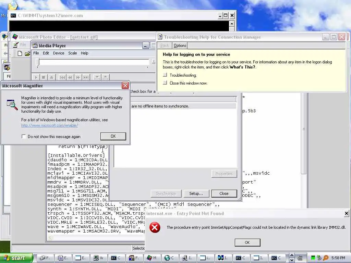
Task: Click Next Mark button in Media Player
Action: pos(86,77)
